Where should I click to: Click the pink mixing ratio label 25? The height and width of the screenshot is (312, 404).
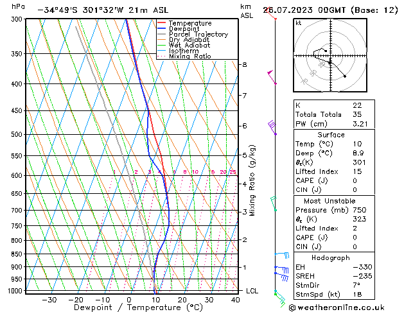pos(233,172)
